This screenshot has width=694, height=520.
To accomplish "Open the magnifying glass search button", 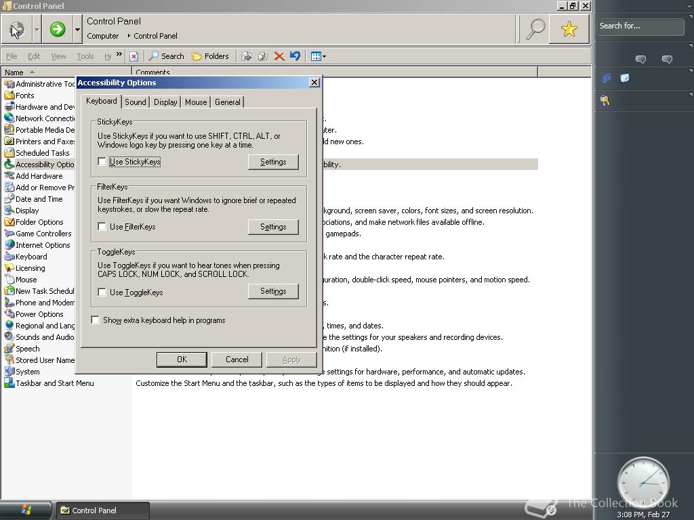I will (535, 29).
